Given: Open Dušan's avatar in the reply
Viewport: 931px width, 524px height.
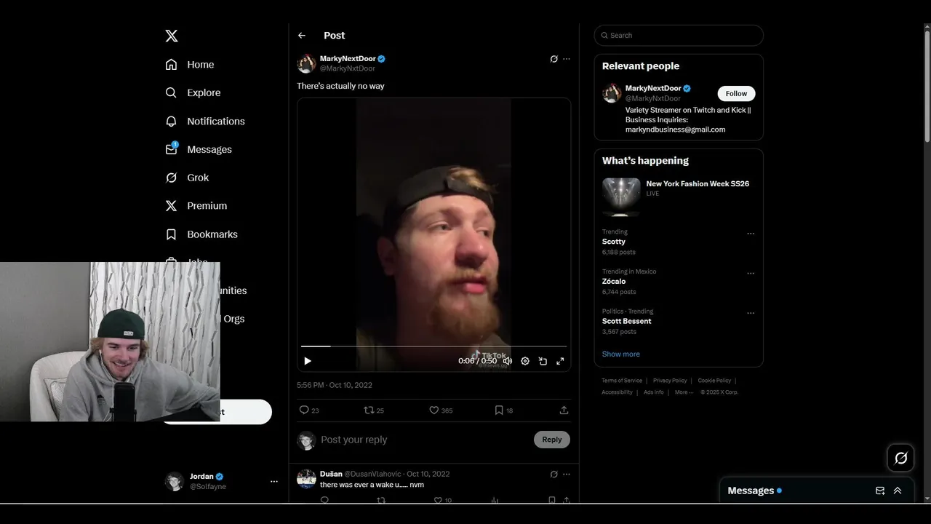Looking at the screenshot, I should point(306,478).
